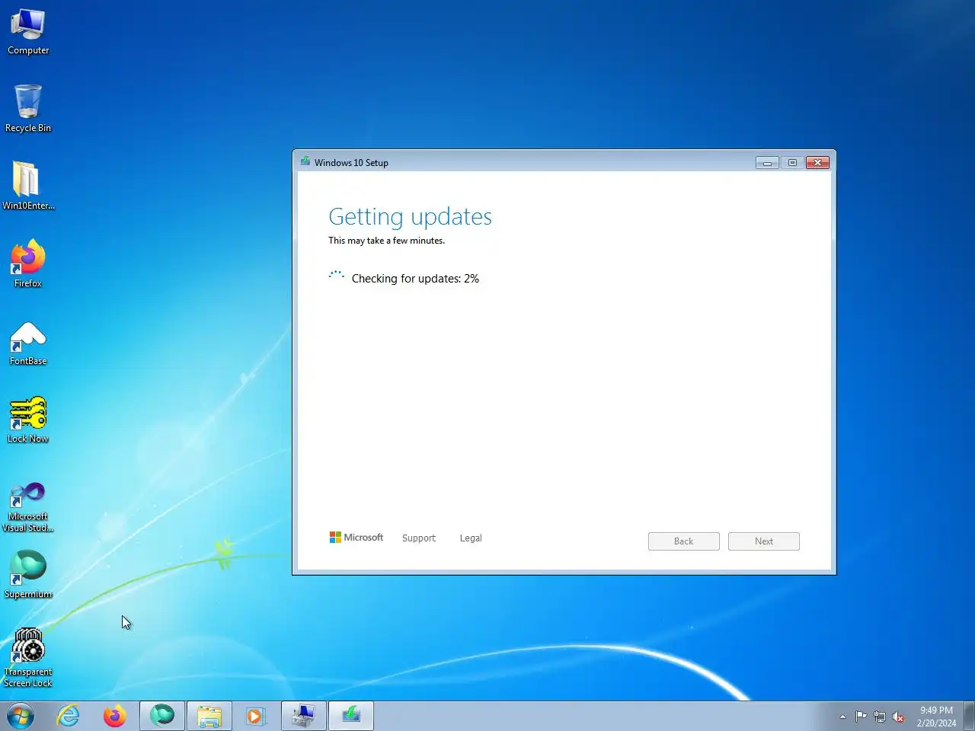Switch to Supermium in the taskbar
The width and height of the screenshot is (975, 731).
(162, 717)
